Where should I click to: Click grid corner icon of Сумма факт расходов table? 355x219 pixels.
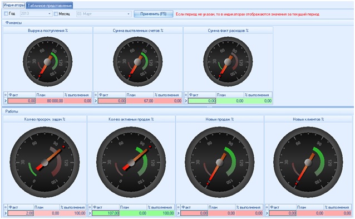pyautogui.click(x=186, y=95)
